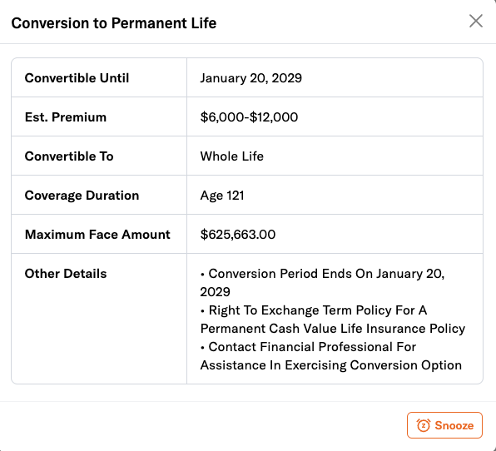Close the Conversion to Permanent Life dialog
The width and height of the screenshot is (496, 451).
coord(476,21)
